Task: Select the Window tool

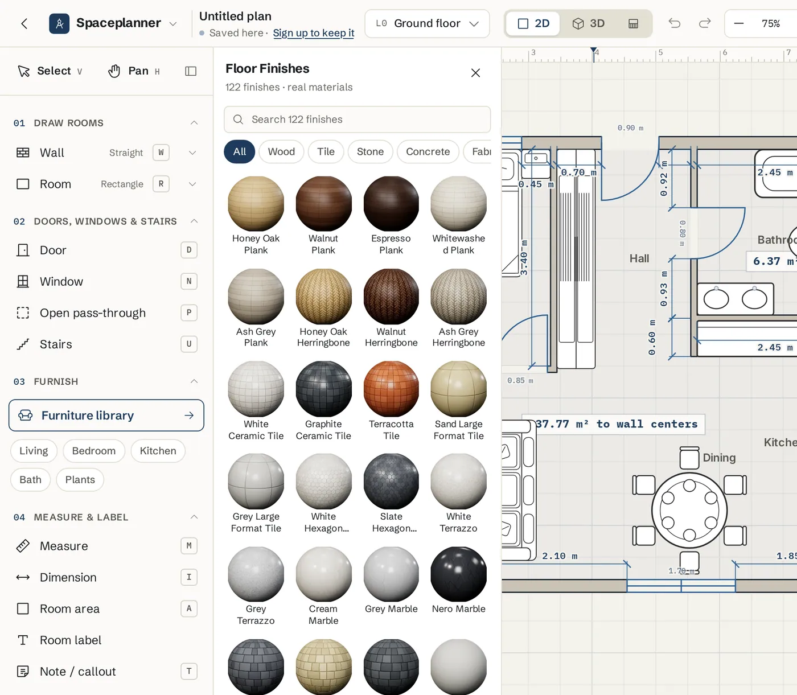Action: (x=106, y=281)
